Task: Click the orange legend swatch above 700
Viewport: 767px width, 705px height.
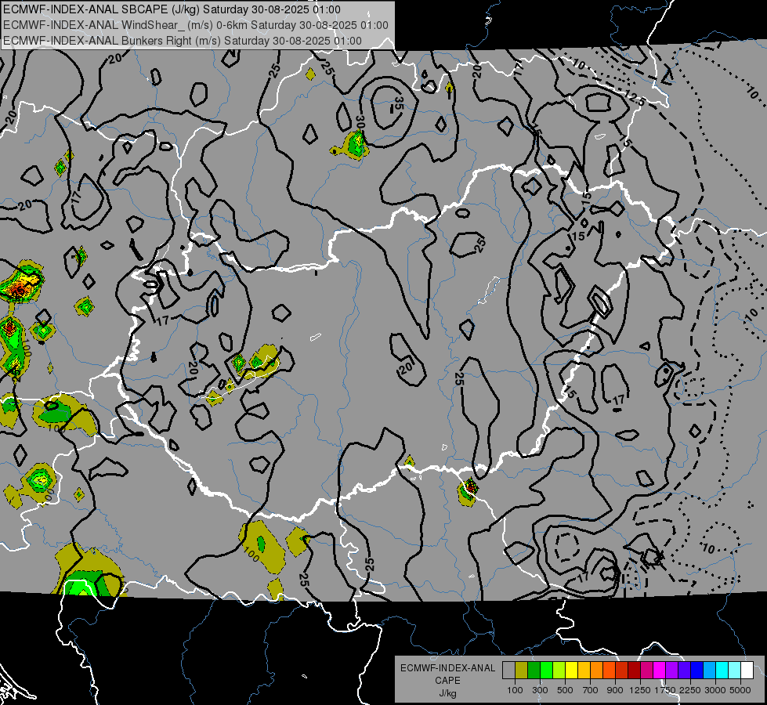Action: tap(597, 671)
